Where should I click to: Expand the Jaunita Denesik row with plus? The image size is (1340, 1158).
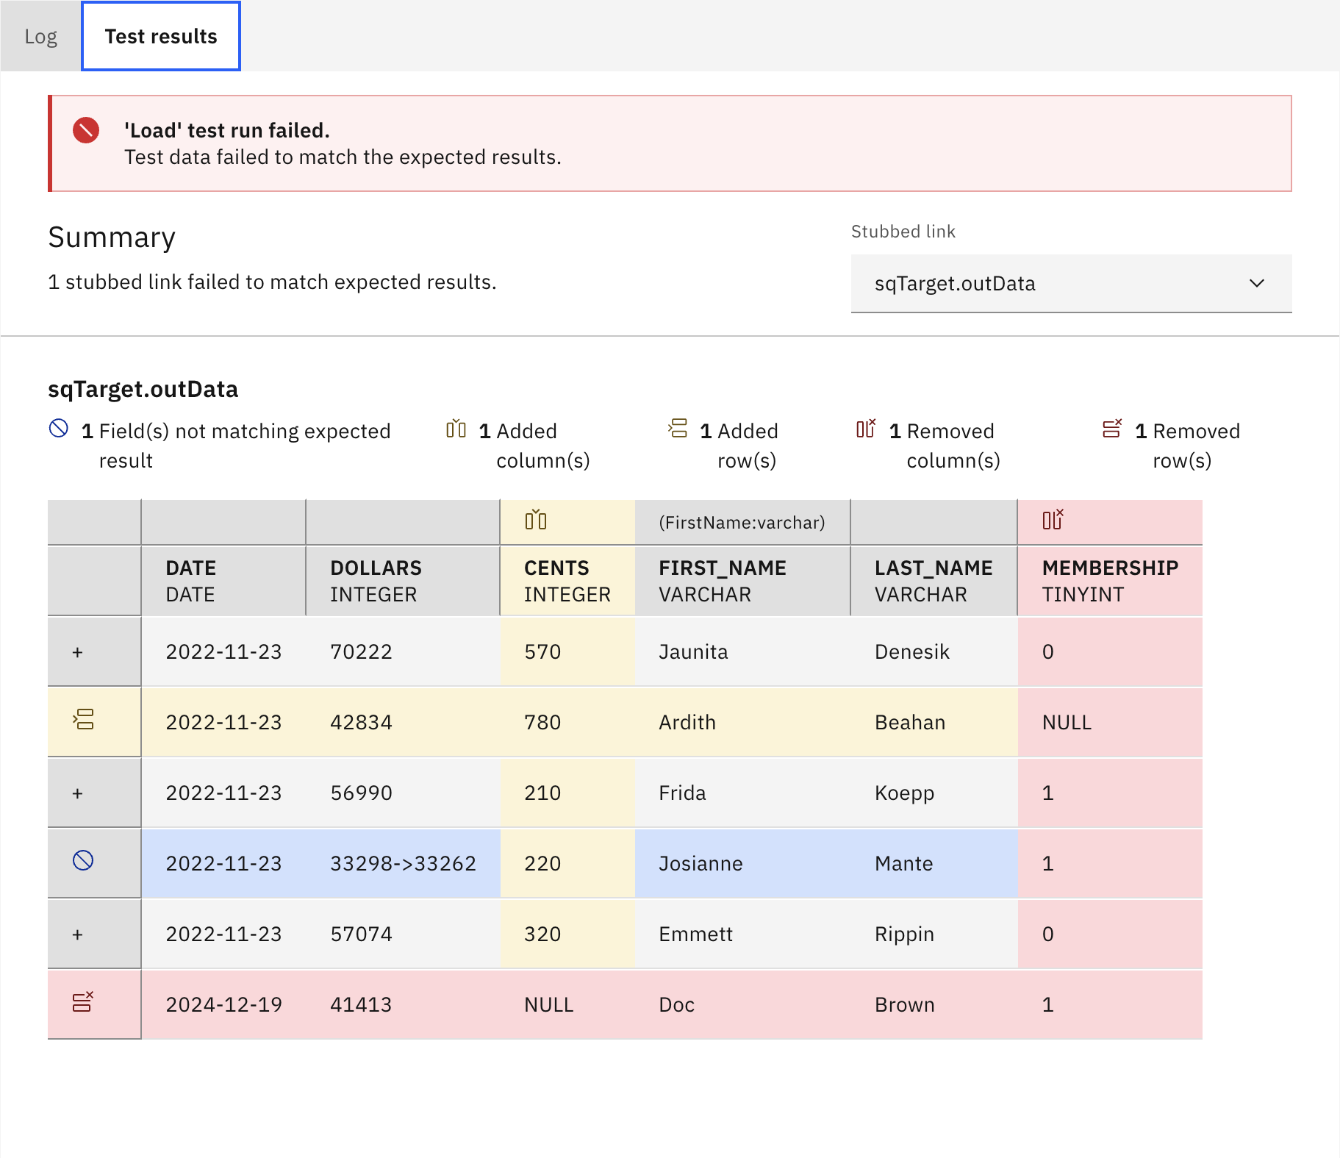point(78,652)
